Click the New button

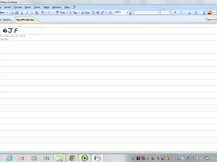pos(3,13)
